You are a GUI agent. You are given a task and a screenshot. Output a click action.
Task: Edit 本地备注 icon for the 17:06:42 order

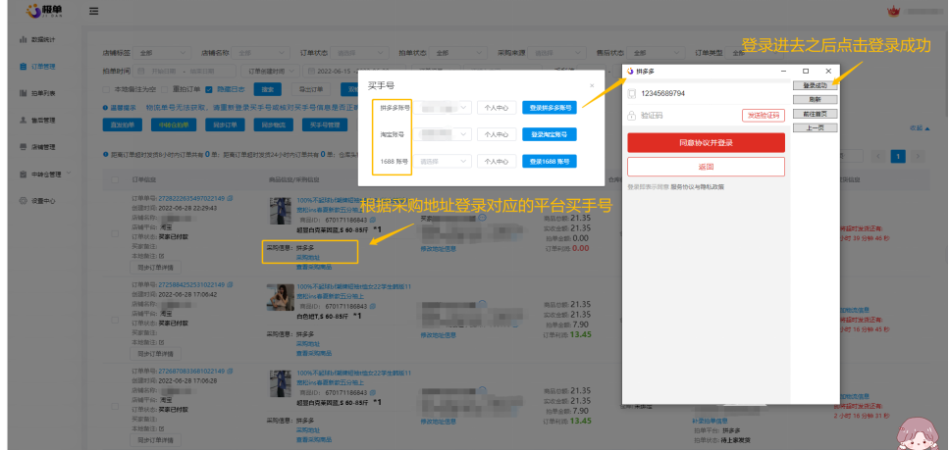[161, 343]
